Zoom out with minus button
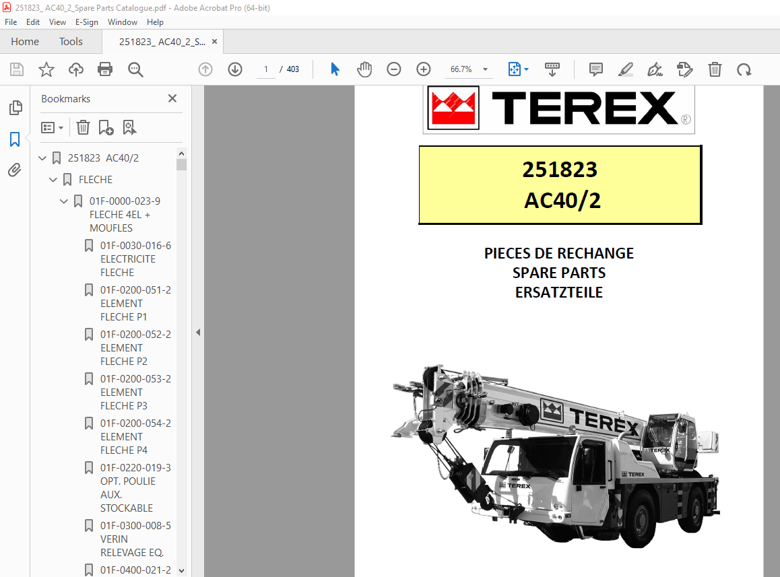 click(394, 69)
